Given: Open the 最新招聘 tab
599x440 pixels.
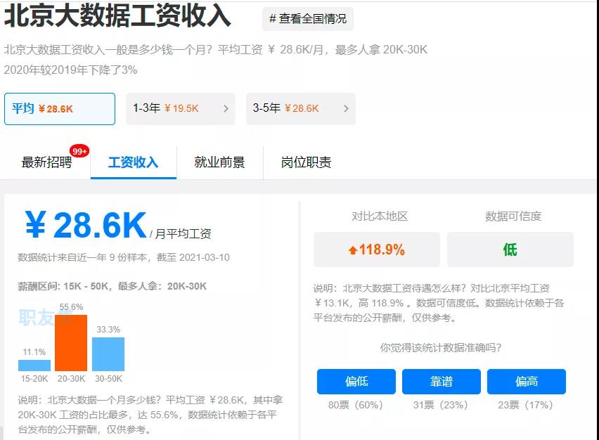Looking at the screenshot, I should tap(46, 162).
